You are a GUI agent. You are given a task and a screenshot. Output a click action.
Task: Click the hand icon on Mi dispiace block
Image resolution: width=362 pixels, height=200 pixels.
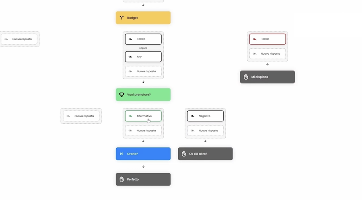[x=246, y=77]
